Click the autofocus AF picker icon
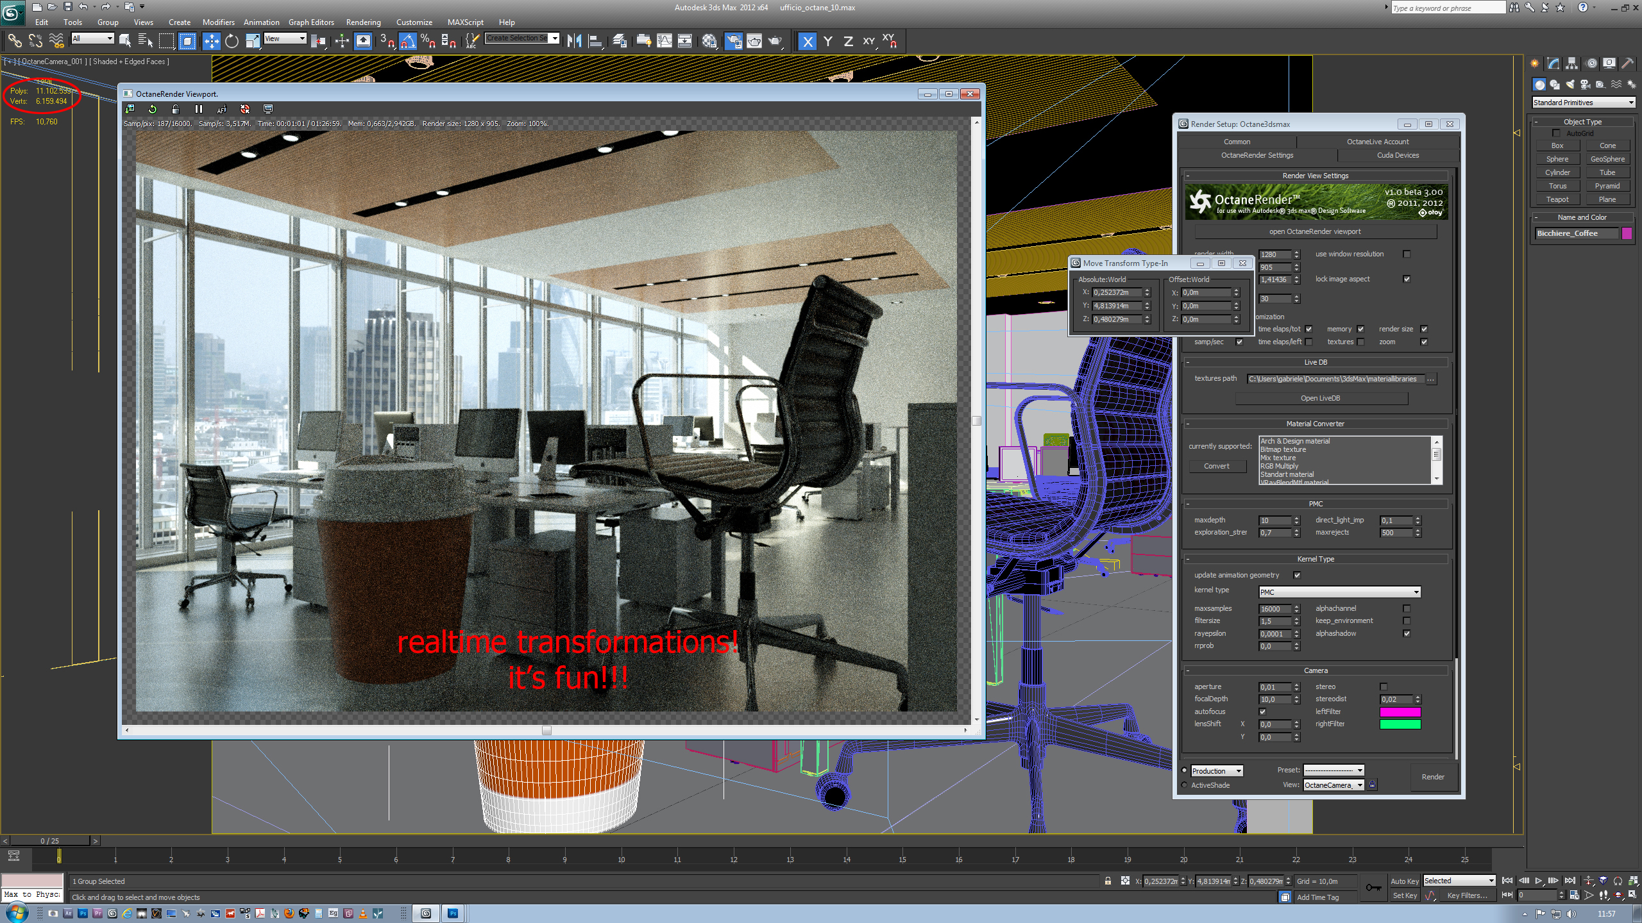Screen dimensions: 1642x923 pyautogui.click(x=222, y=109)
